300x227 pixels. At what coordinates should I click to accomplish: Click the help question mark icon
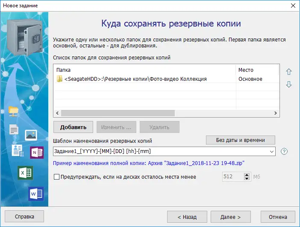click(x=284, y=151)
